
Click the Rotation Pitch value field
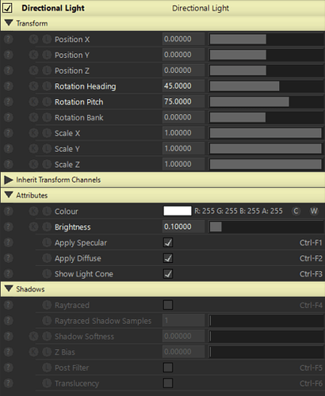[x=183, y=101]
